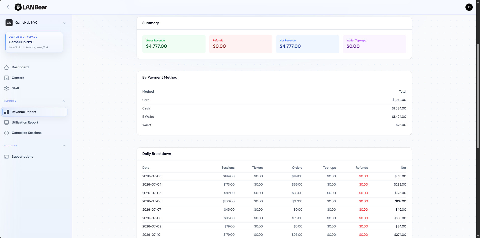
Task: Click the Sessions column header
Action: tap(228, 168)
